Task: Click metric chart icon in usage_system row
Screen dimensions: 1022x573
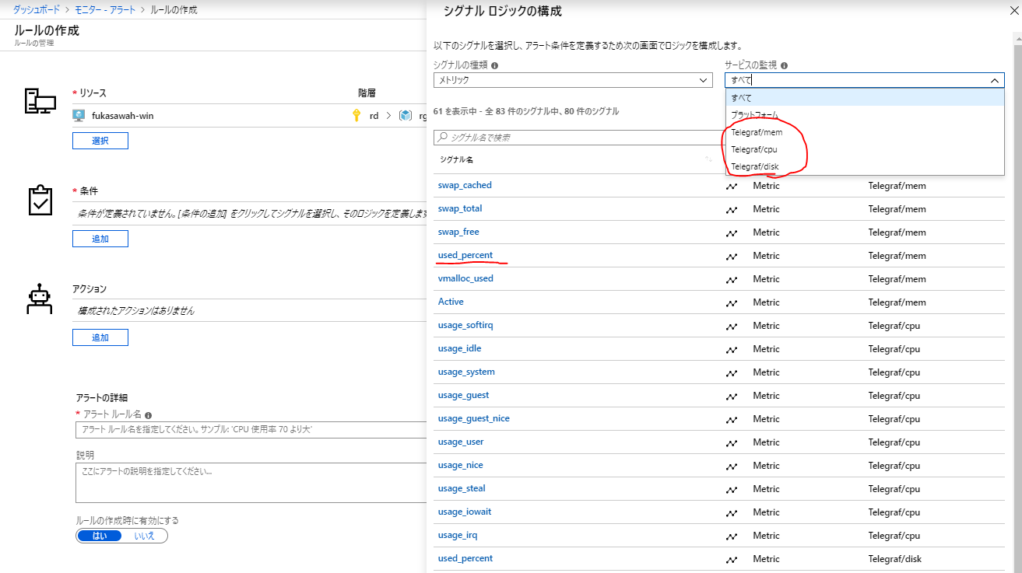Action: pos(732,372)
